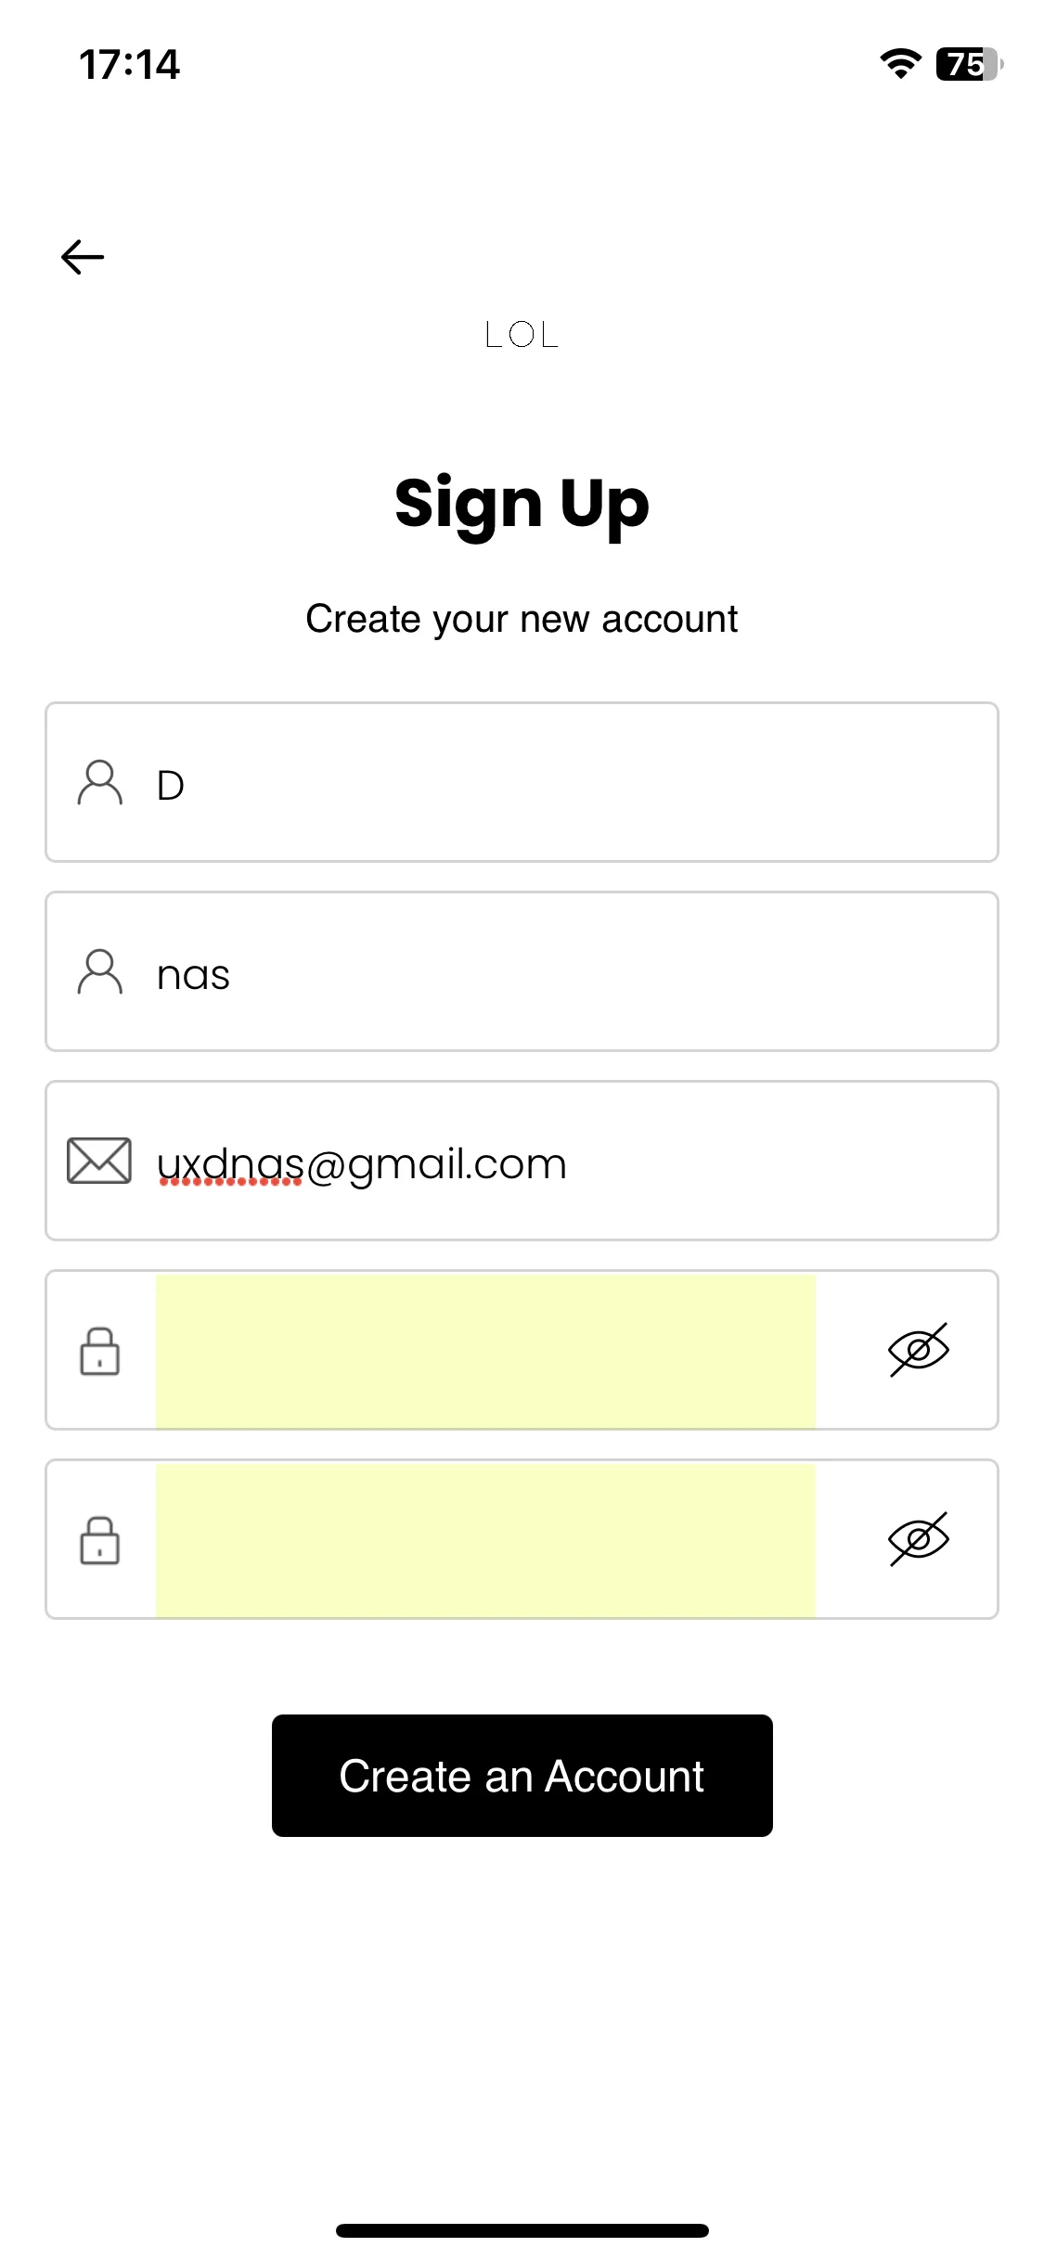Image resolution: width=1044 pixels, height=2260 pixels.
Task: Tap the Wi-Fi status icon
Action: click(x=900, y=63)
